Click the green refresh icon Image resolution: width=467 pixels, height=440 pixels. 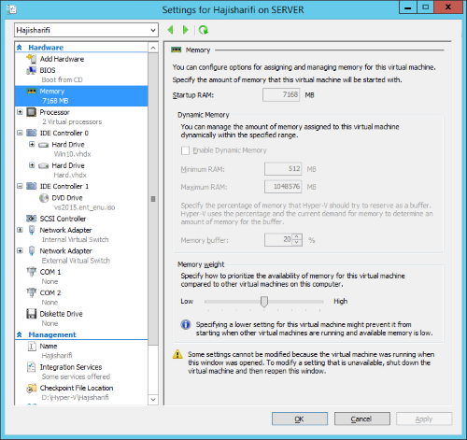[204, 30]
